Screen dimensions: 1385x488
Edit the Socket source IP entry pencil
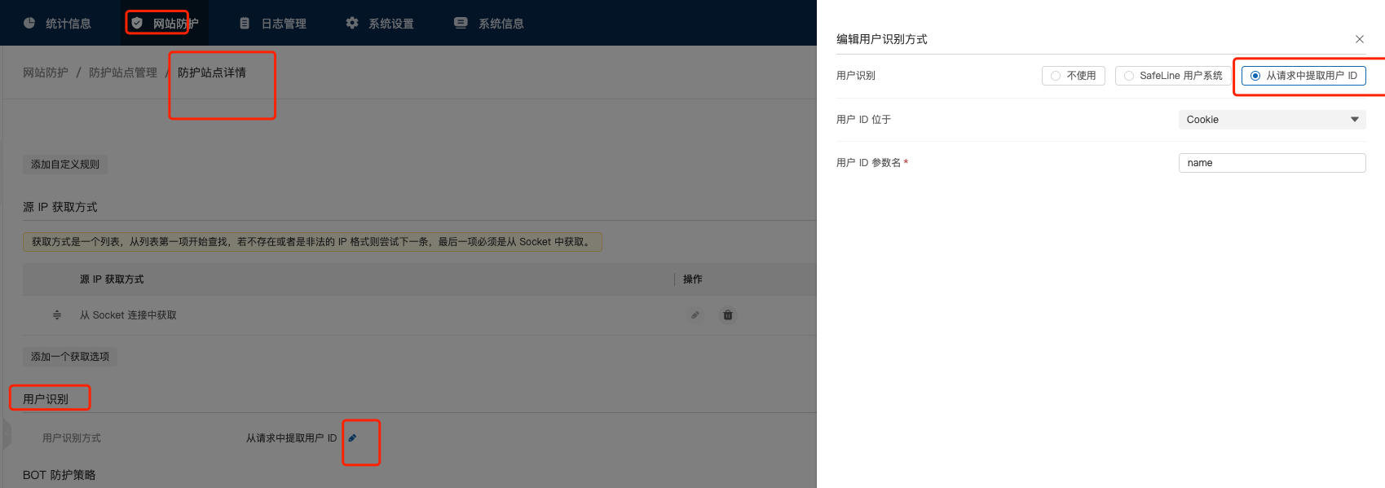pyautogui.click(x=695, y=315)
